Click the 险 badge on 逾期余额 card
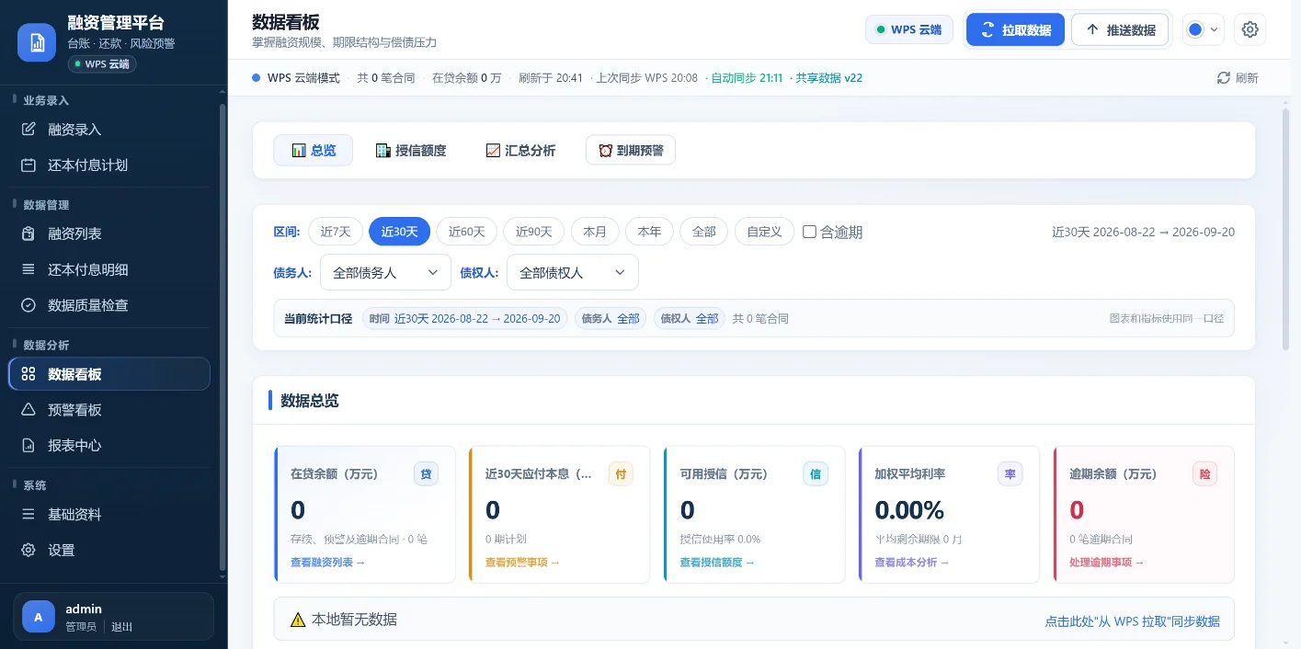 pos(1204,474)
